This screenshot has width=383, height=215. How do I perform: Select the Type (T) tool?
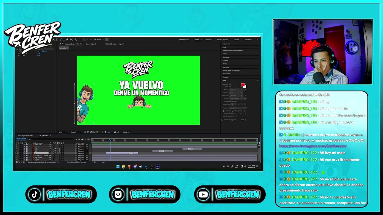coord(57,39)
